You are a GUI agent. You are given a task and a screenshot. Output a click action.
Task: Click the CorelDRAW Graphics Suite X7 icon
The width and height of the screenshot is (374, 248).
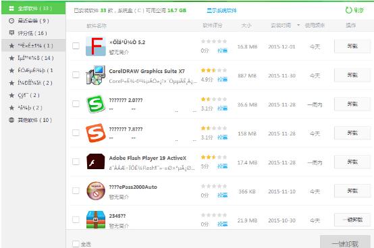[x=96, y=75]
